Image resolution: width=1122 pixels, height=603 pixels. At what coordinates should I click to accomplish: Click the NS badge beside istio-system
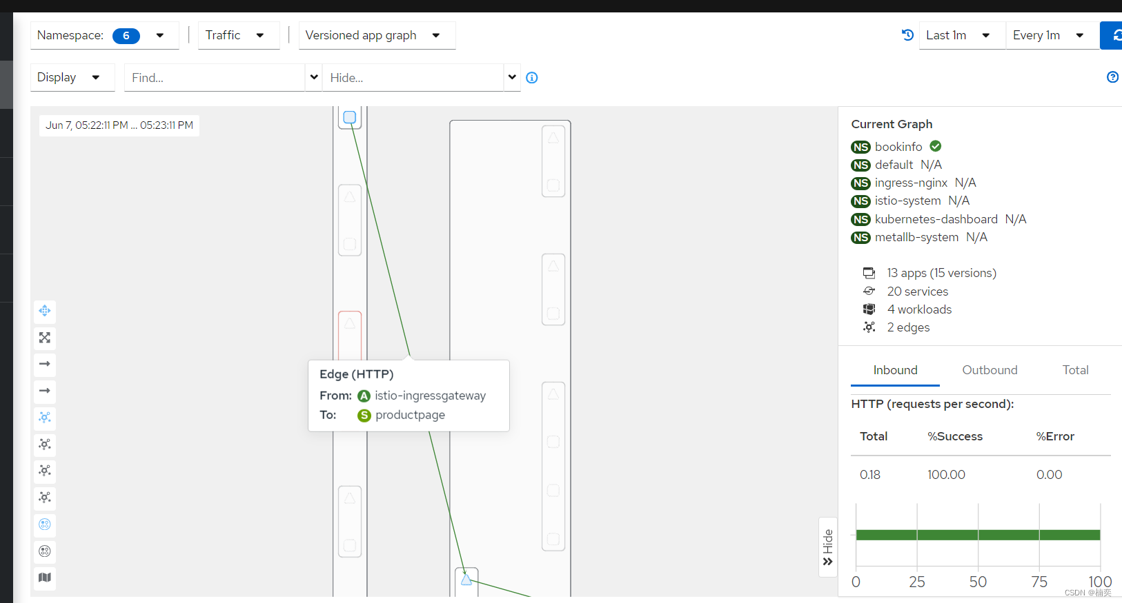coord(860,201)
